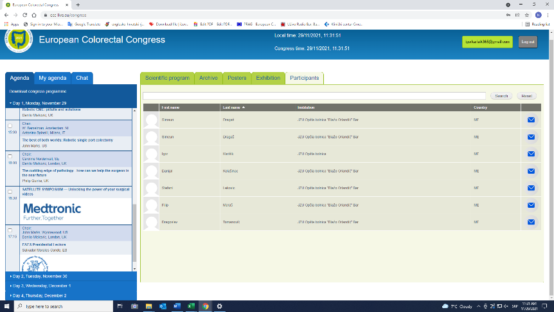Screen dimensions: 554x312
Task: Click the envelope icon in Stefan's row
Action: click(x=531, y=188)
